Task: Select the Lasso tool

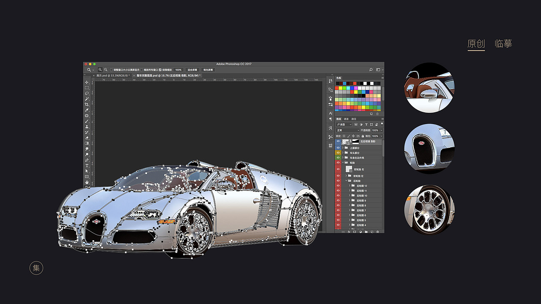Action: [87, 93]
